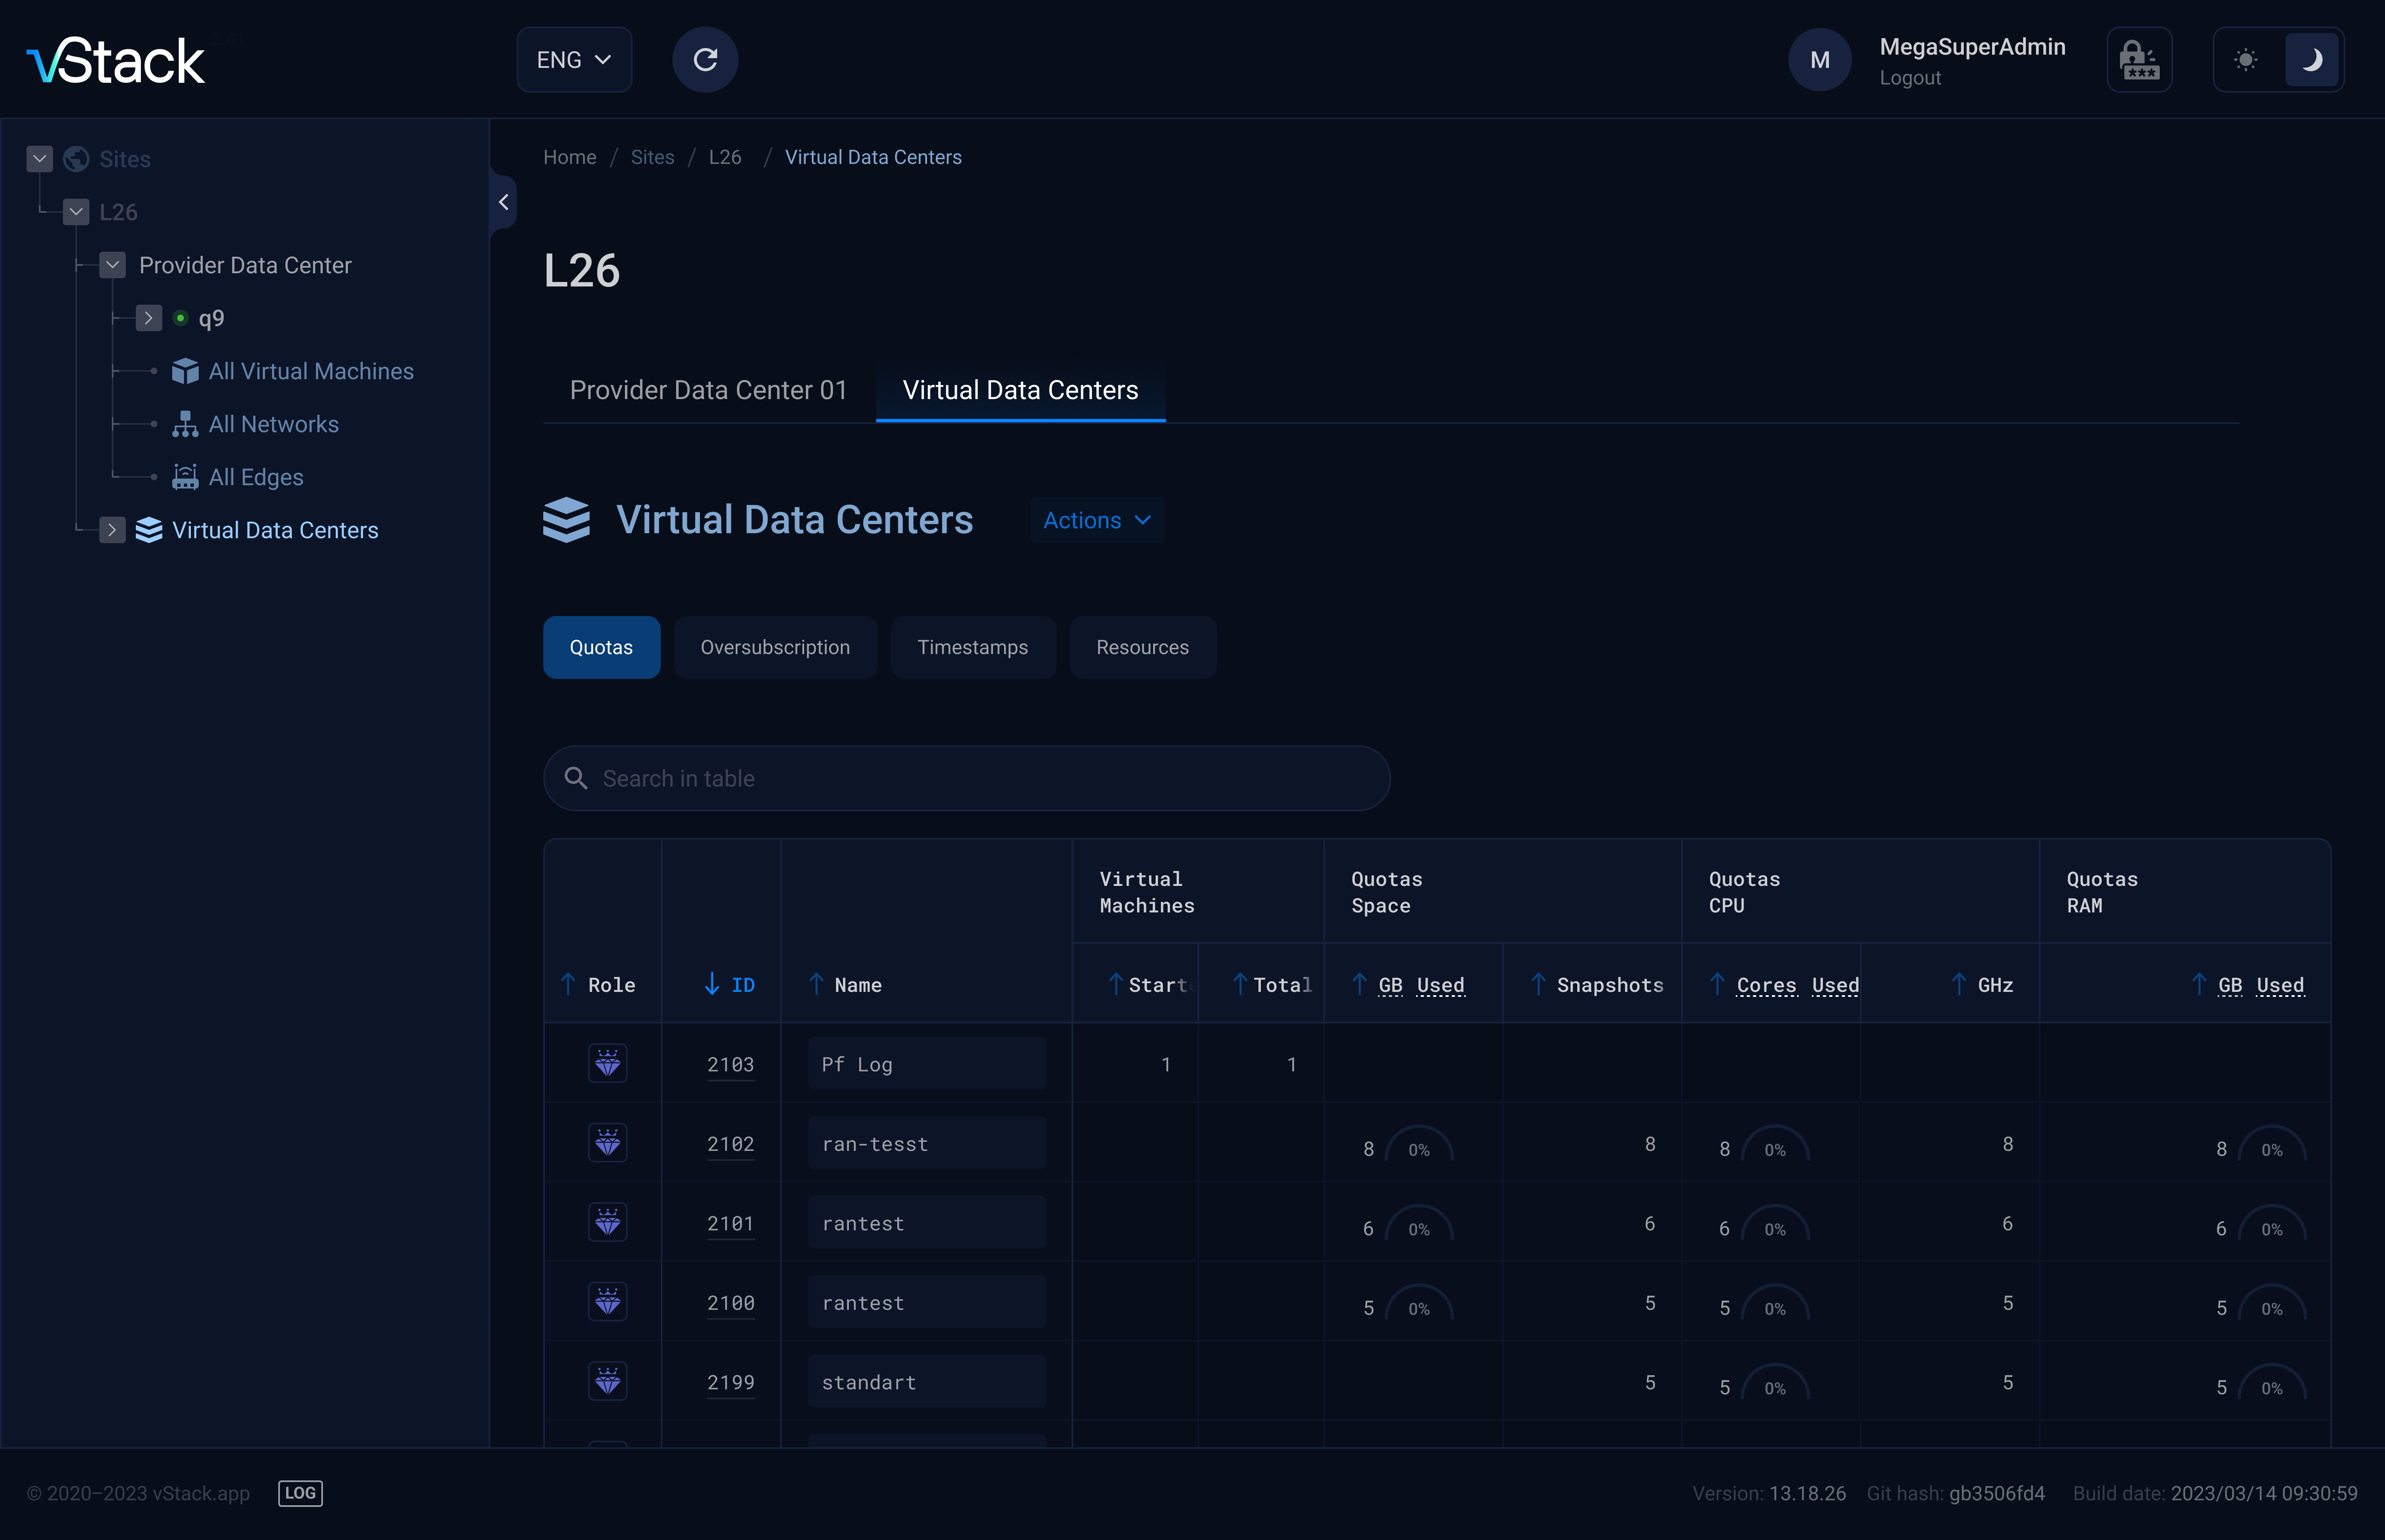Go to Sites breadcrumb
This screenshot has height=1540, width=2385.
(x=652, y=157)
